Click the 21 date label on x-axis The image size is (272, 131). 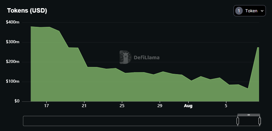(x=84, y=106)
